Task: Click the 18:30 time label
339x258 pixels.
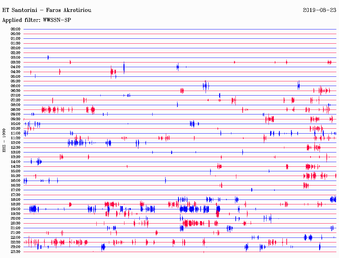Action: click(16, 204)
